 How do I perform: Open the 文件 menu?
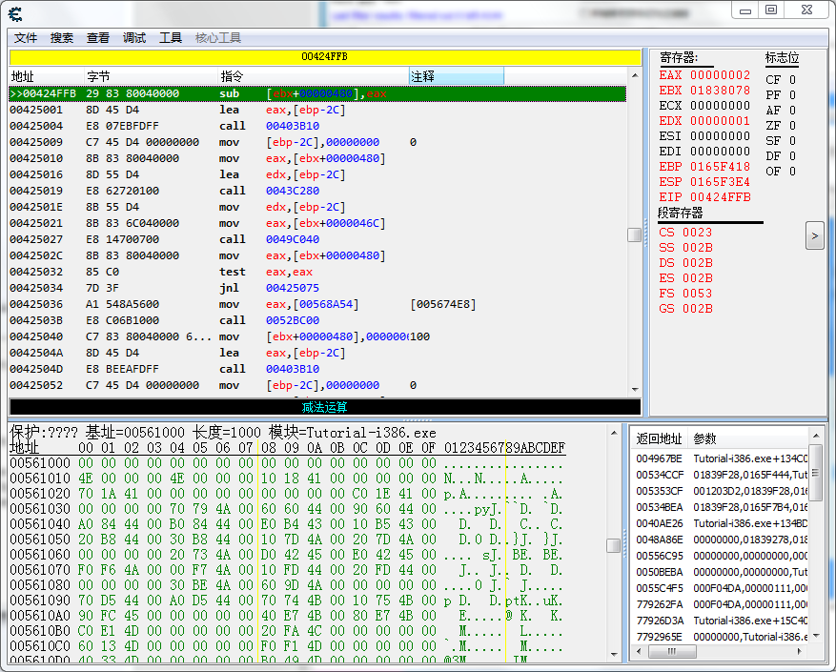pos(26,38)
